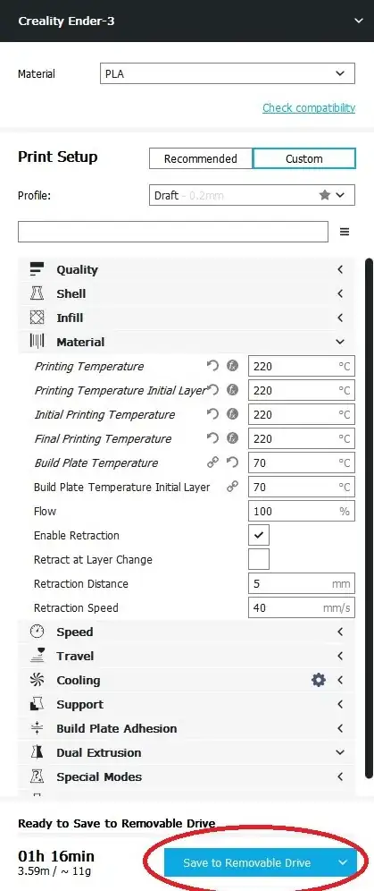Switch to the Recommended tab

pos(201,158)
